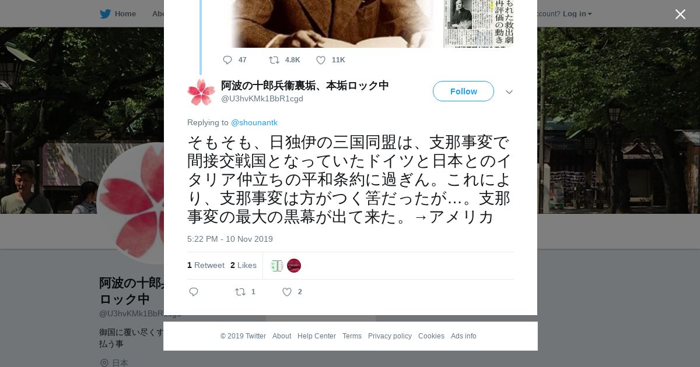Show the 2 Likes list
700x367 pixels.
pyautogui.click(x=243, y=265)
